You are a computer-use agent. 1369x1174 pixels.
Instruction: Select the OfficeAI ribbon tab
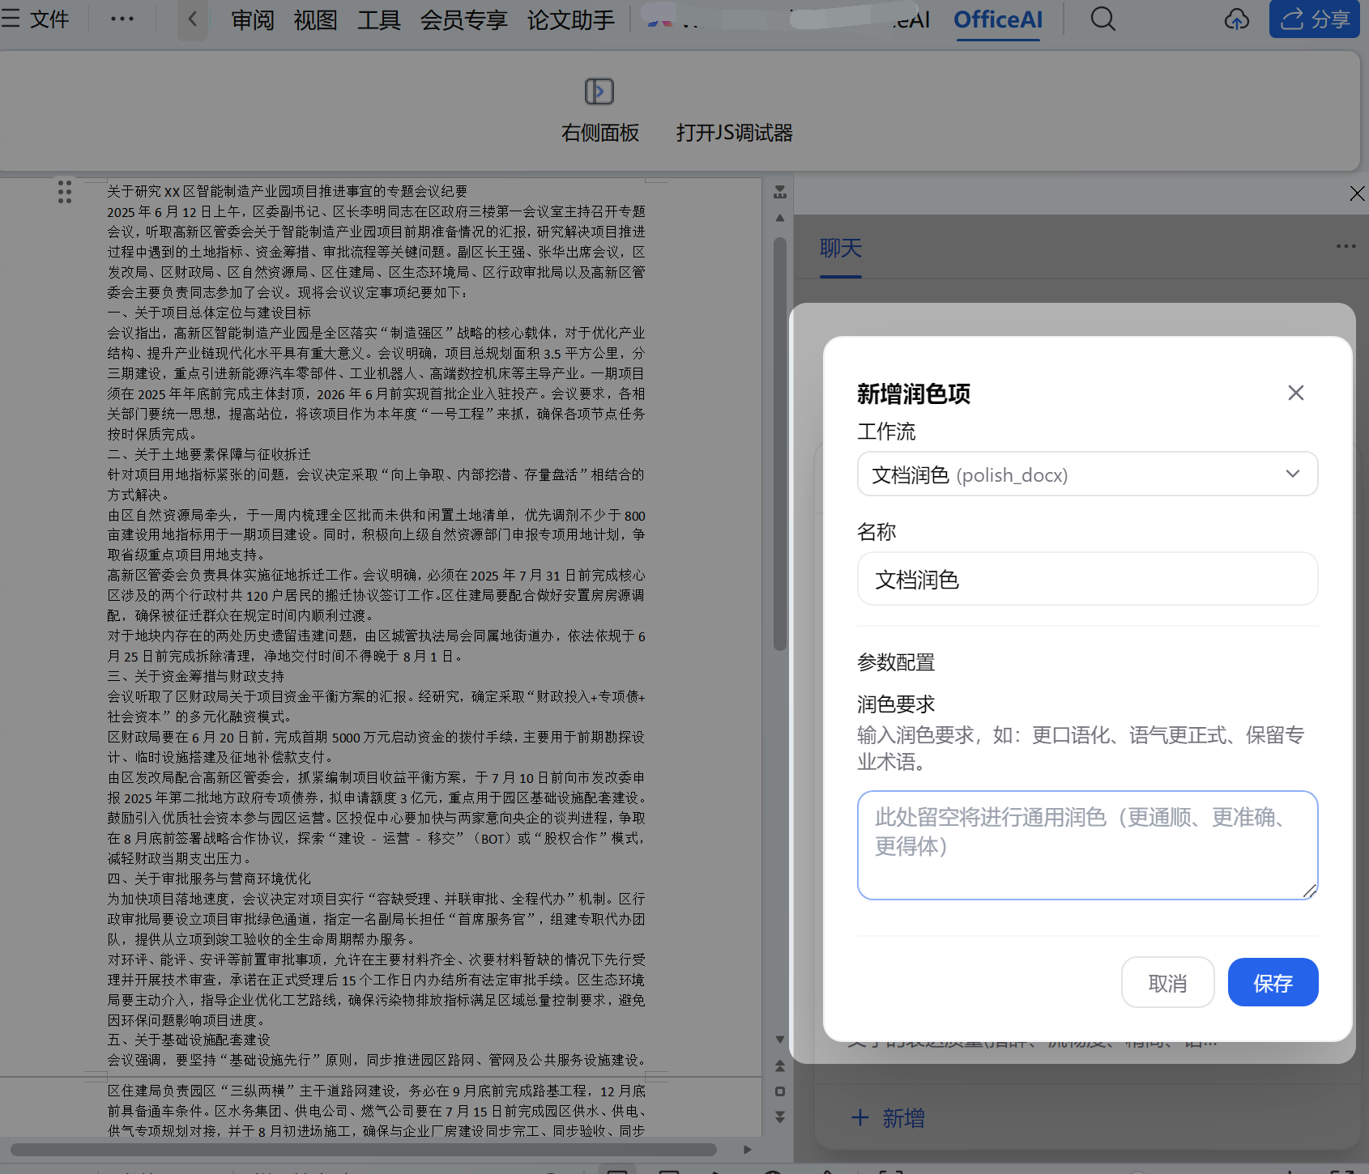pos(998,20)
